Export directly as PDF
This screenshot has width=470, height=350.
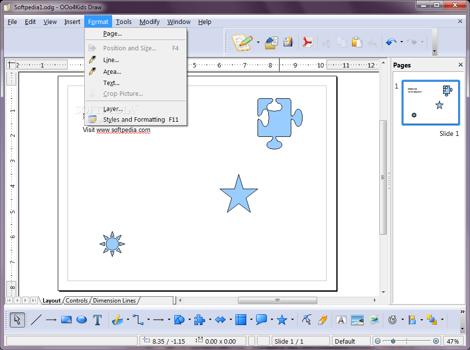point(307,42)
